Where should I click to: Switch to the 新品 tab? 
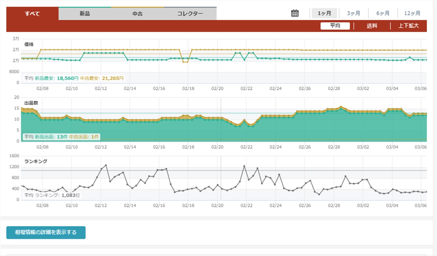85,14
